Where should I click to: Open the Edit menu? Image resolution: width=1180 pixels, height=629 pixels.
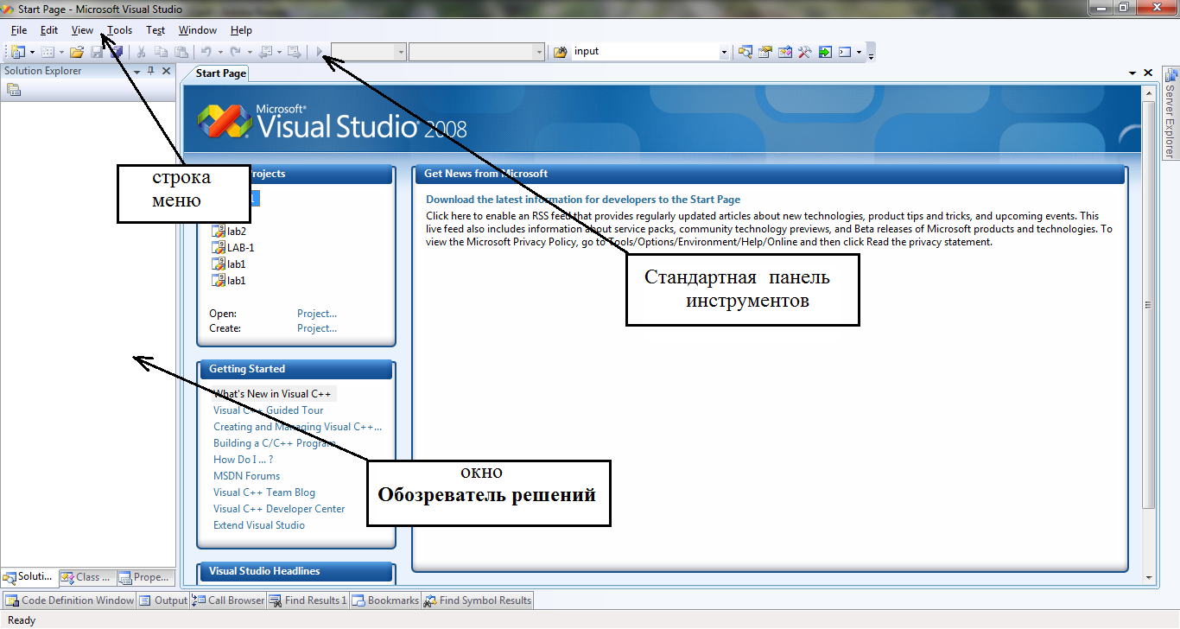pyautogui.click(x=49, y=30)
